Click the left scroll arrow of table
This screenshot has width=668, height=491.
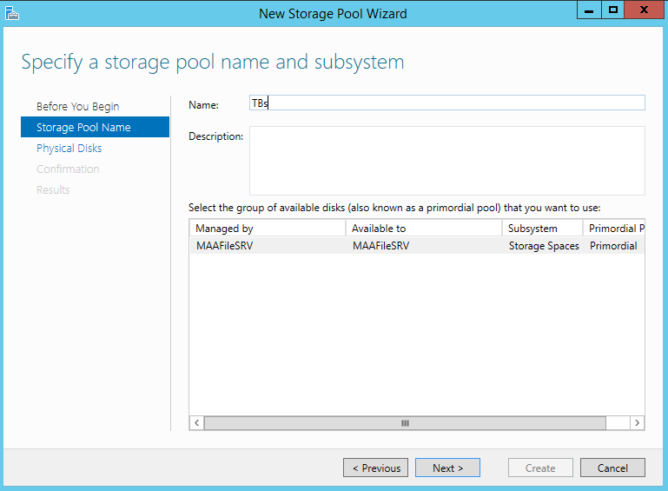(x=196, y=423)
